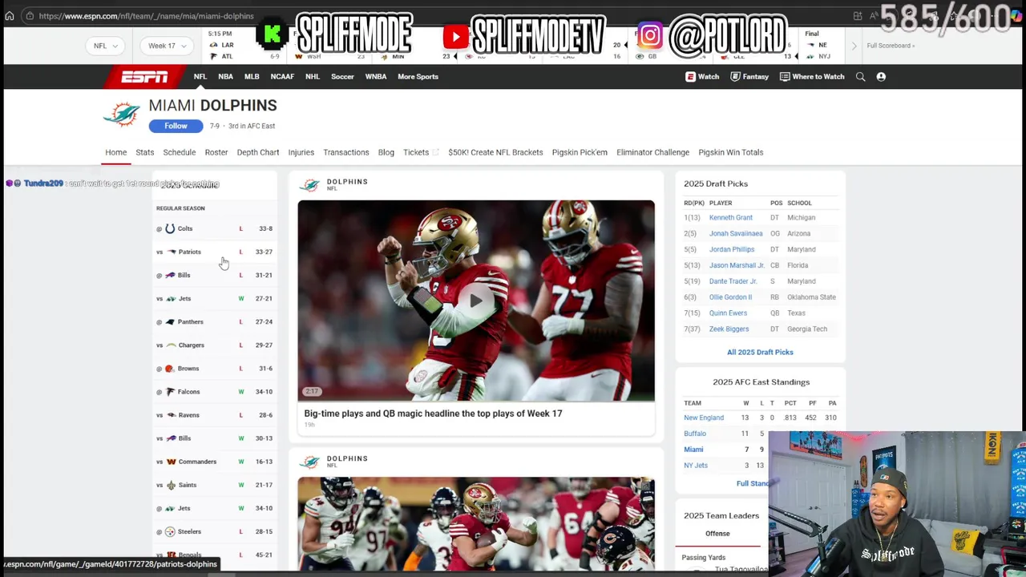Open Pigskin Pick'em tab

(x=580, y=152)
